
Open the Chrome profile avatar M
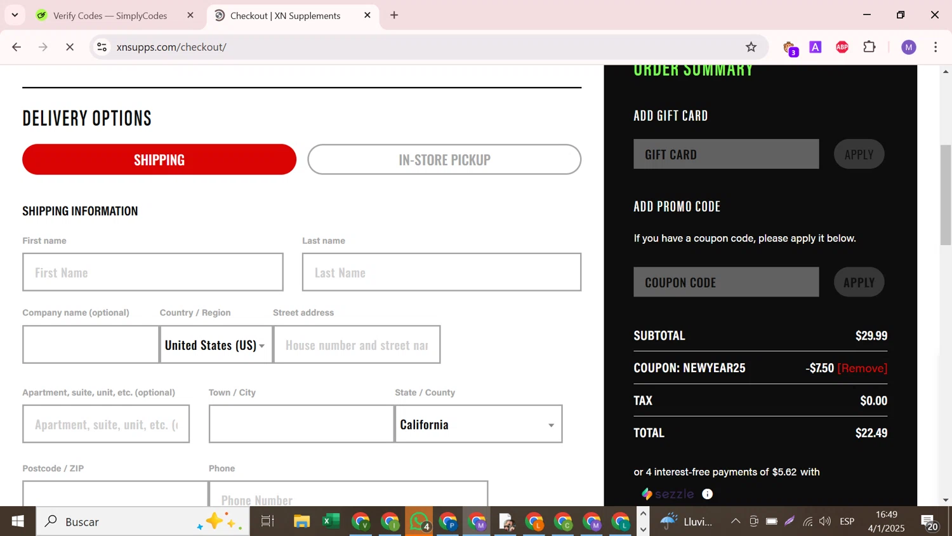coord(909,47)
